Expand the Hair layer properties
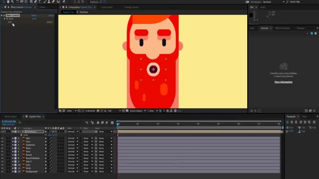 coord(13,138)
